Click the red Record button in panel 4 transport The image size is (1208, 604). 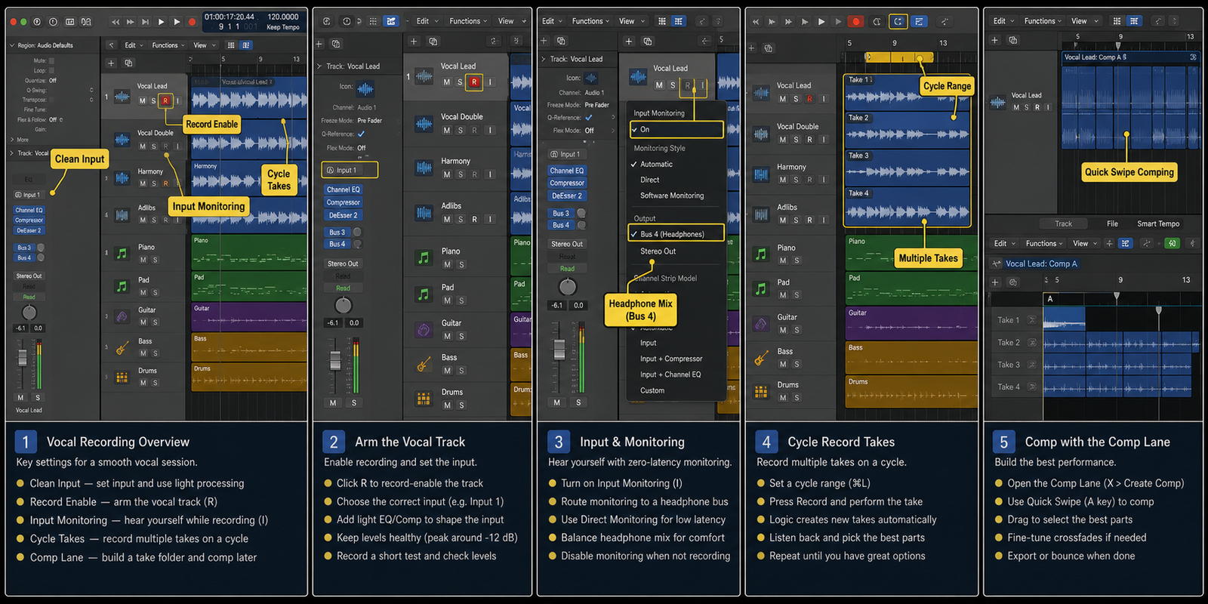click(x=856, y=22)
